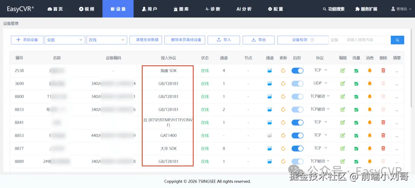View traffic chart for device 8853
The image size is (415, 188).
pyautogui.click(x=356, y=135)
